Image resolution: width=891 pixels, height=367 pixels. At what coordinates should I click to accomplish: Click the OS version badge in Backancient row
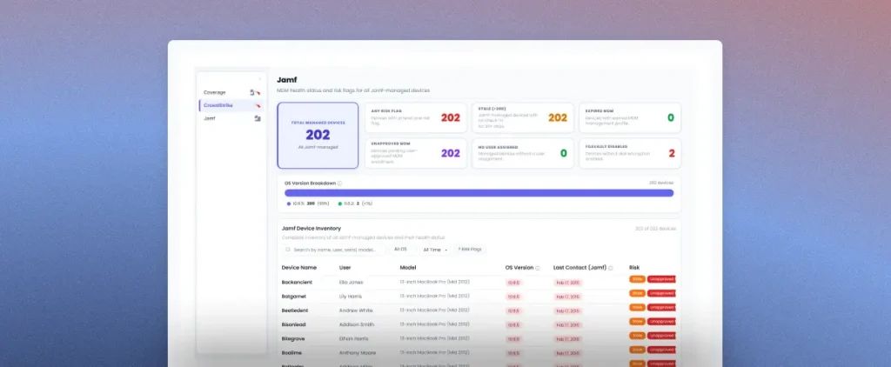pyautogui.click(x=513, y=283)
